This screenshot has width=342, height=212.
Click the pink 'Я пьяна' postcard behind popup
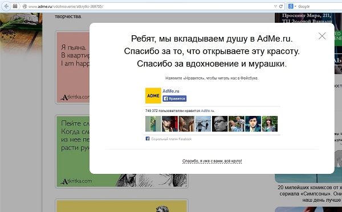pos(72,68)
